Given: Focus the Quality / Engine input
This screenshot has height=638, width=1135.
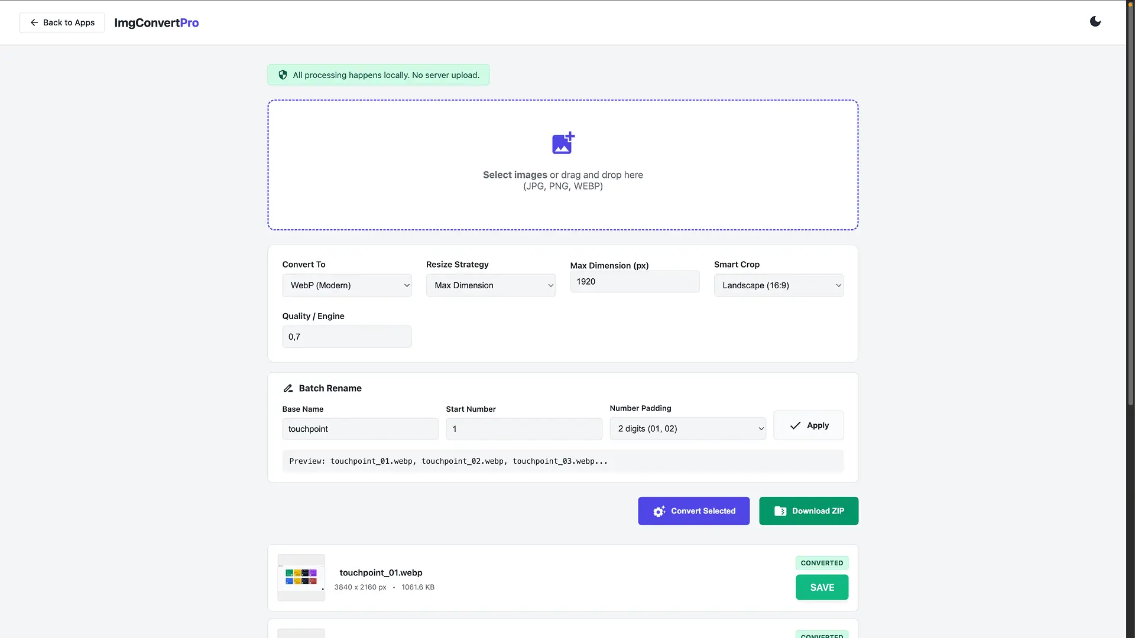Looking at the screenshot, I should [346, 337].
